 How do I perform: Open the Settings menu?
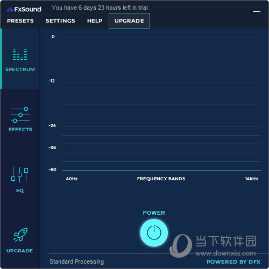pyautogui.click(x=60, y=21)
